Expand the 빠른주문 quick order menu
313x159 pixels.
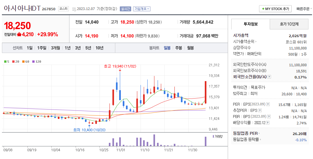tap(304, 9)
